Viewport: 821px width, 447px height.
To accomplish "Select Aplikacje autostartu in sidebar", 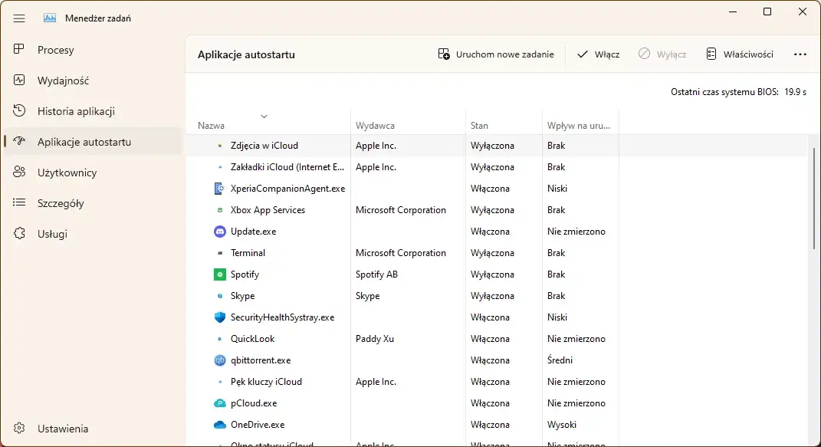I will click(93, 141).
